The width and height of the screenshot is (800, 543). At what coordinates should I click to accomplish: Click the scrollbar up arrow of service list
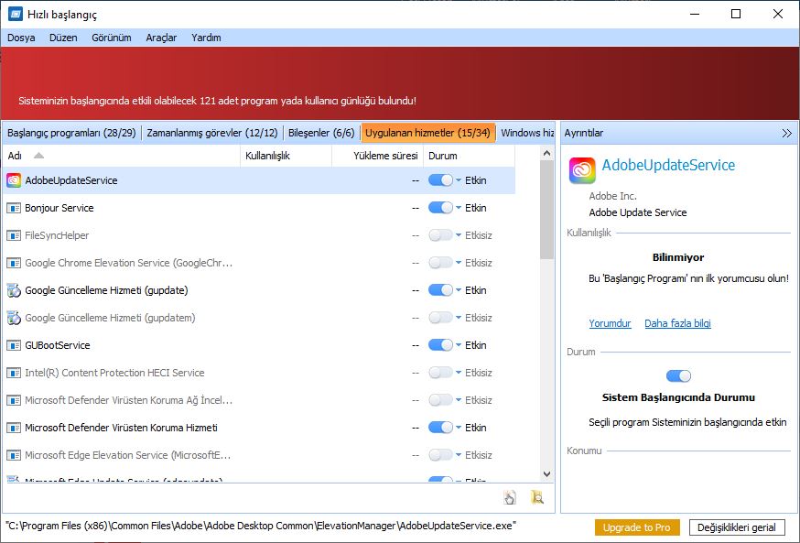pos(547,153)
